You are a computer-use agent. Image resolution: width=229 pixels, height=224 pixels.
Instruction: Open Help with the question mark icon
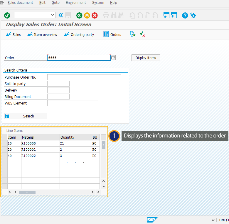coord(185,15)
